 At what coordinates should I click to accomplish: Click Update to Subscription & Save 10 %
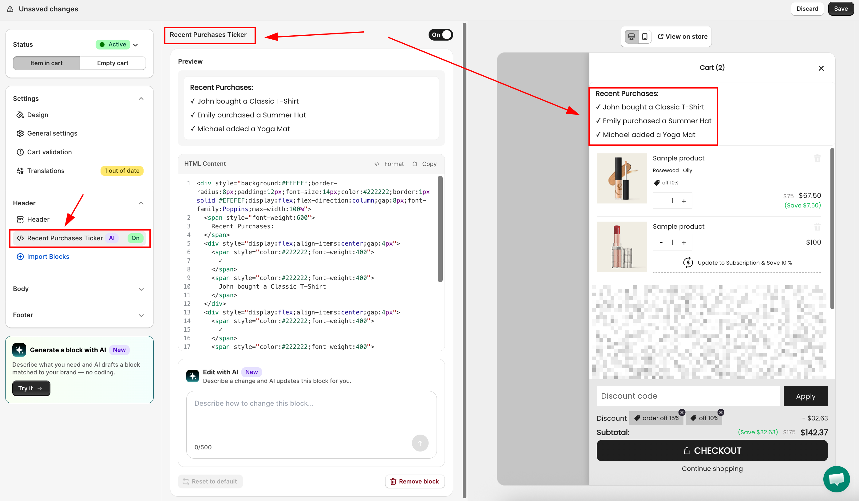point(737,262)
